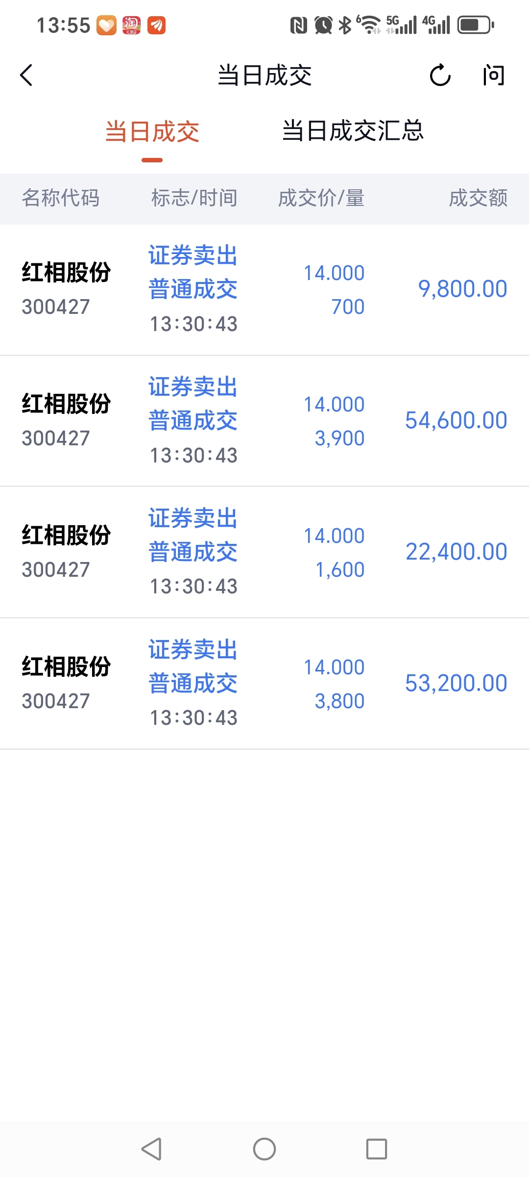The width and height of the screenshot is (529, 1177).
Task: Tap the 名称代码 column header
Action: click(x=61, y=198)
